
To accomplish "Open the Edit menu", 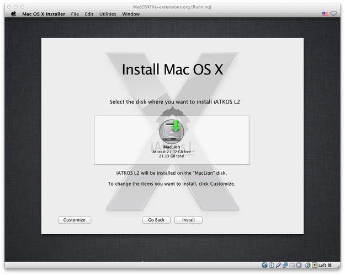I will click(89, 14).
